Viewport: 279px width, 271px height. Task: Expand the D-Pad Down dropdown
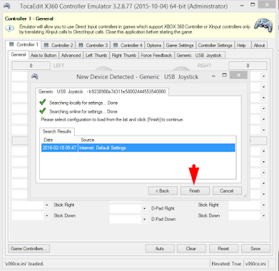144,219
